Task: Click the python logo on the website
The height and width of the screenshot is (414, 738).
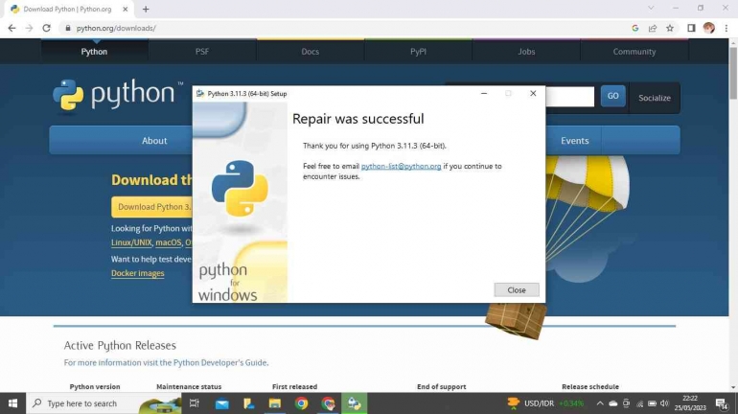Action: pos(118,95)
